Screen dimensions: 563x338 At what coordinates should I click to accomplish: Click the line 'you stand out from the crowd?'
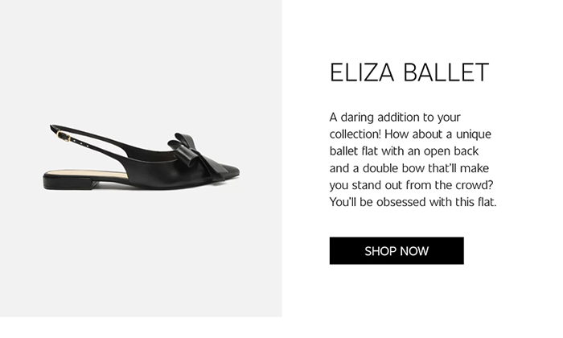[x=412, y=185]
